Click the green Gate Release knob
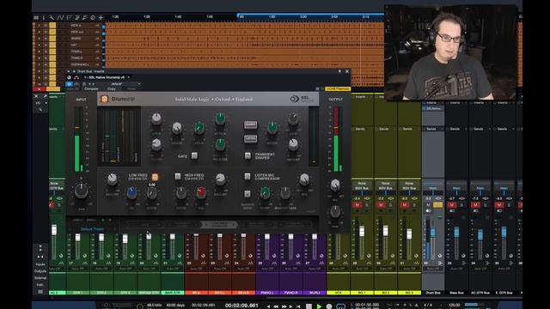Image resolution: width=550 pixels, height=309 pixels. (x=220, y=144)
